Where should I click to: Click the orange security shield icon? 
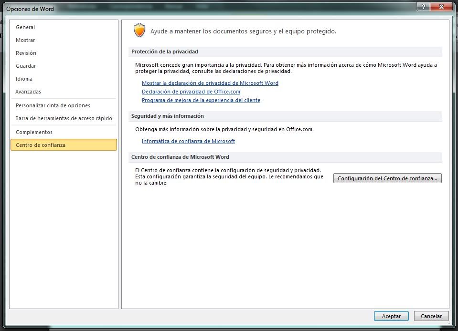tap(139, 31)
